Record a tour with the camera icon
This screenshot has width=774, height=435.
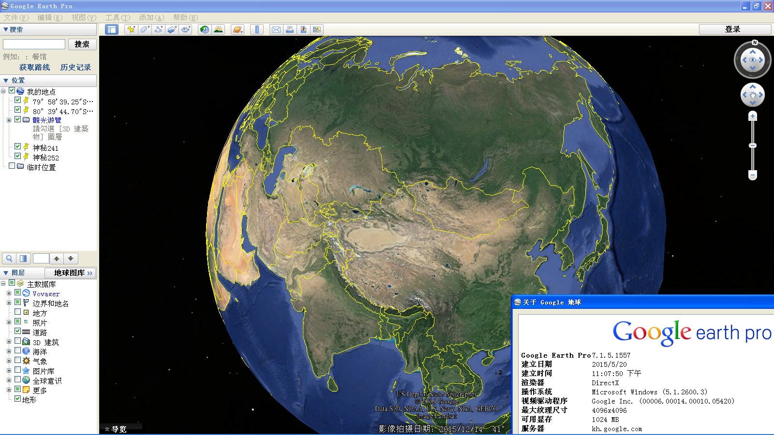click(186, 29)
